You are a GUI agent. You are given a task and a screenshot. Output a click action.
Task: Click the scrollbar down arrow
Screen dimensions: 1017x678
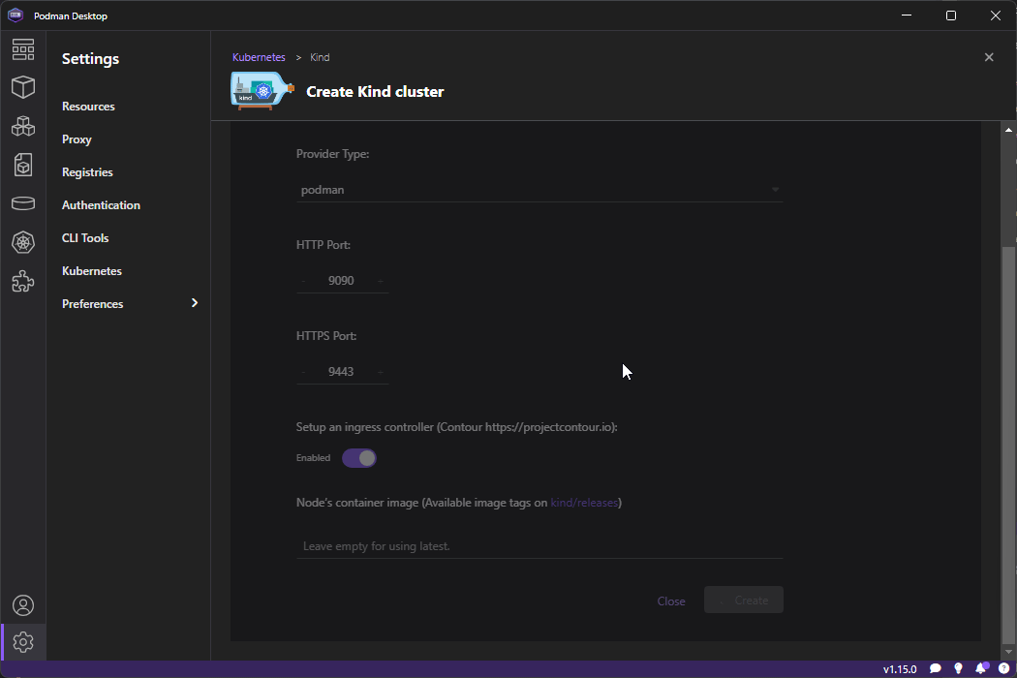[x=1008, y=652]
